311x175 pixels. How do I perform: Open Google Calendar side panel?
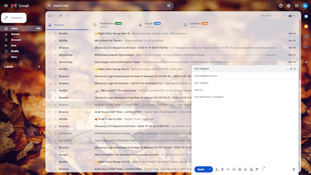(x=306, y=16)
